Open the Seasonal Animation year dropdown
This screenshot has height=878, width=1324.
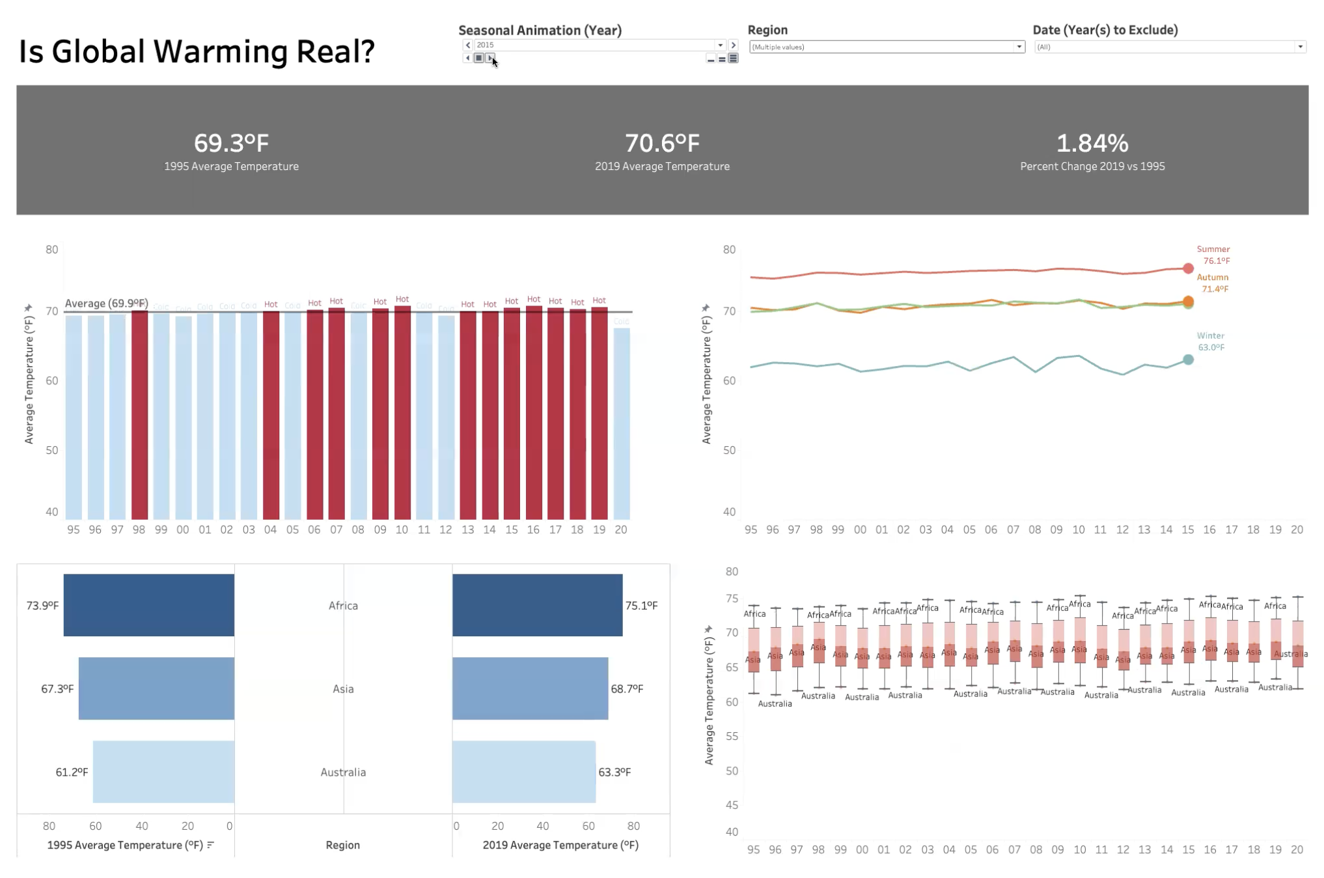tap(720, 45)
